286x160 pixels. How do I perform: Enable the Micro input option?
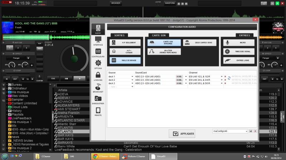click(x=239, y=43)
